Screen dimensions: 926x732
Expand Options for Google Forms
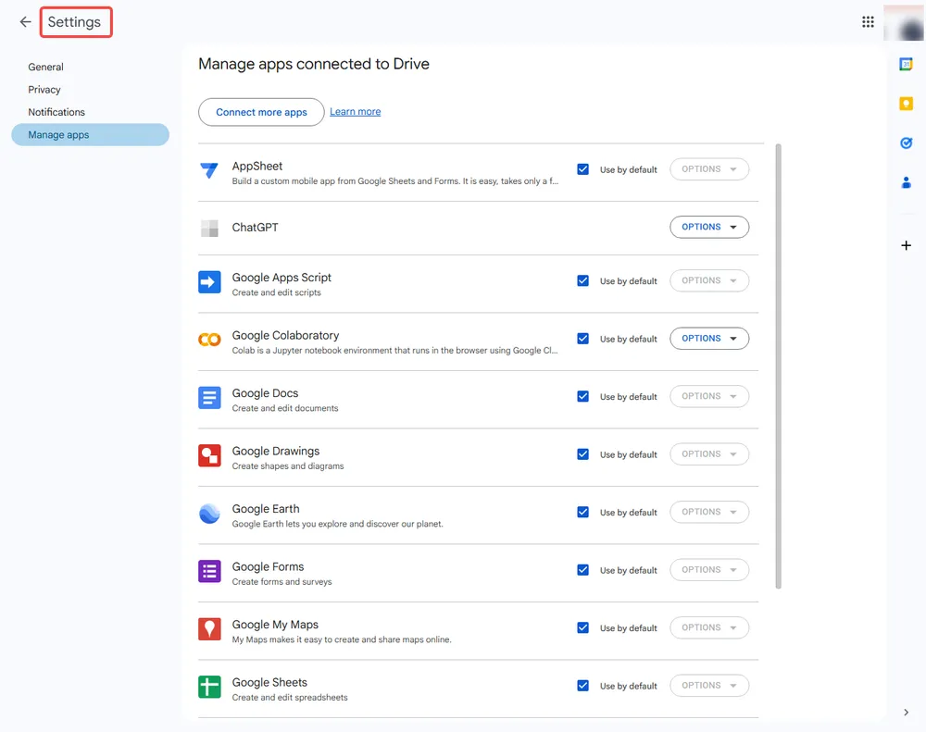click(709, 570)
